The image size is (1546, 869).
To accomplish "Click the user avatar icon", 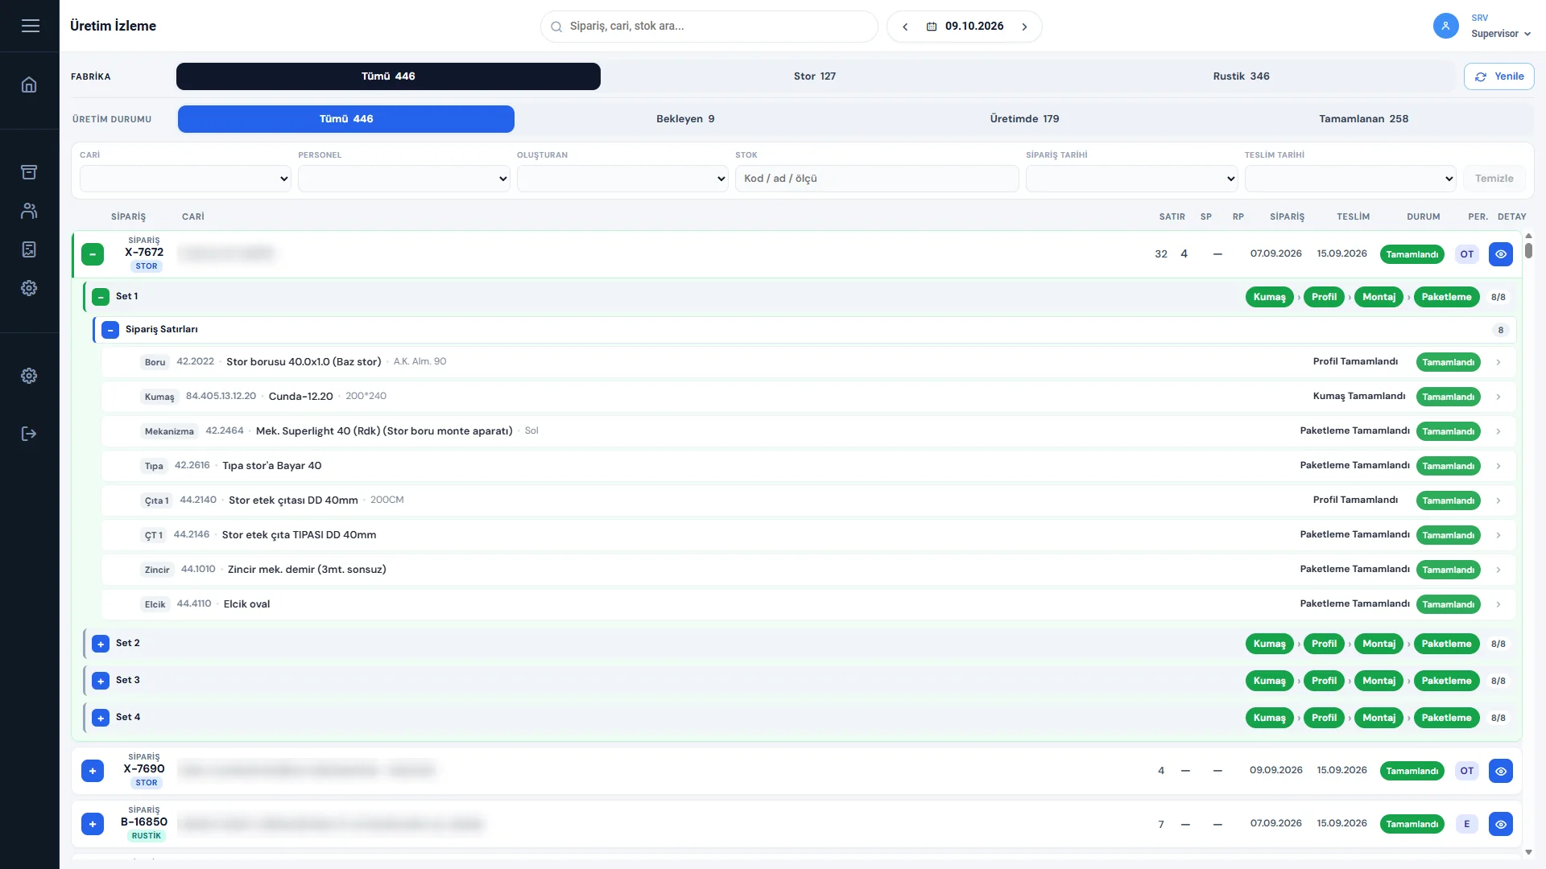I will (1445, 26).
